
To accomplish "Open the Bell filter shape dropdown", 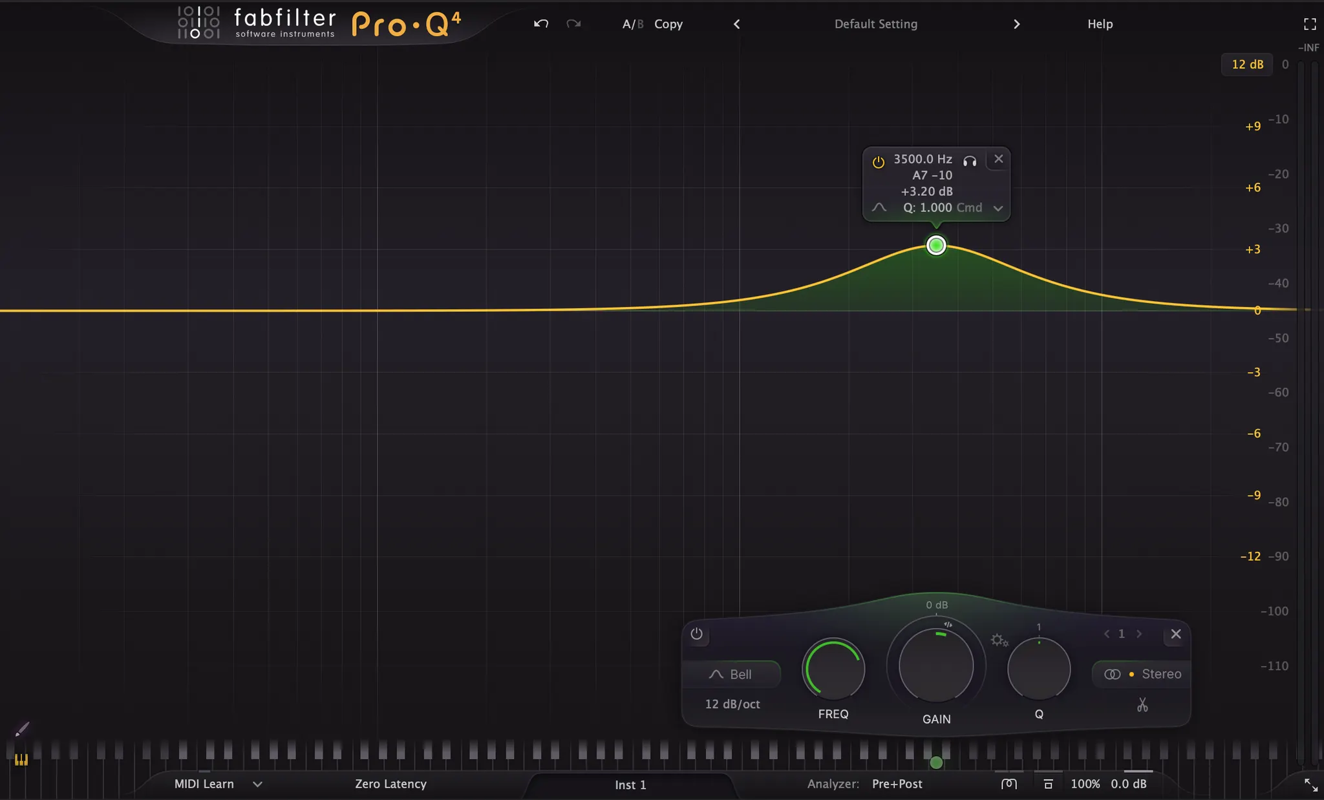I will click(731, 674).
